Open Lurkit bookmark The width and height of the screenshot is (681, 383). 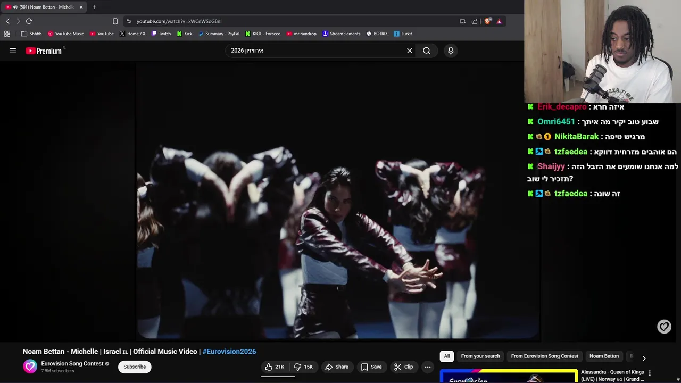[x=403, y=34]
